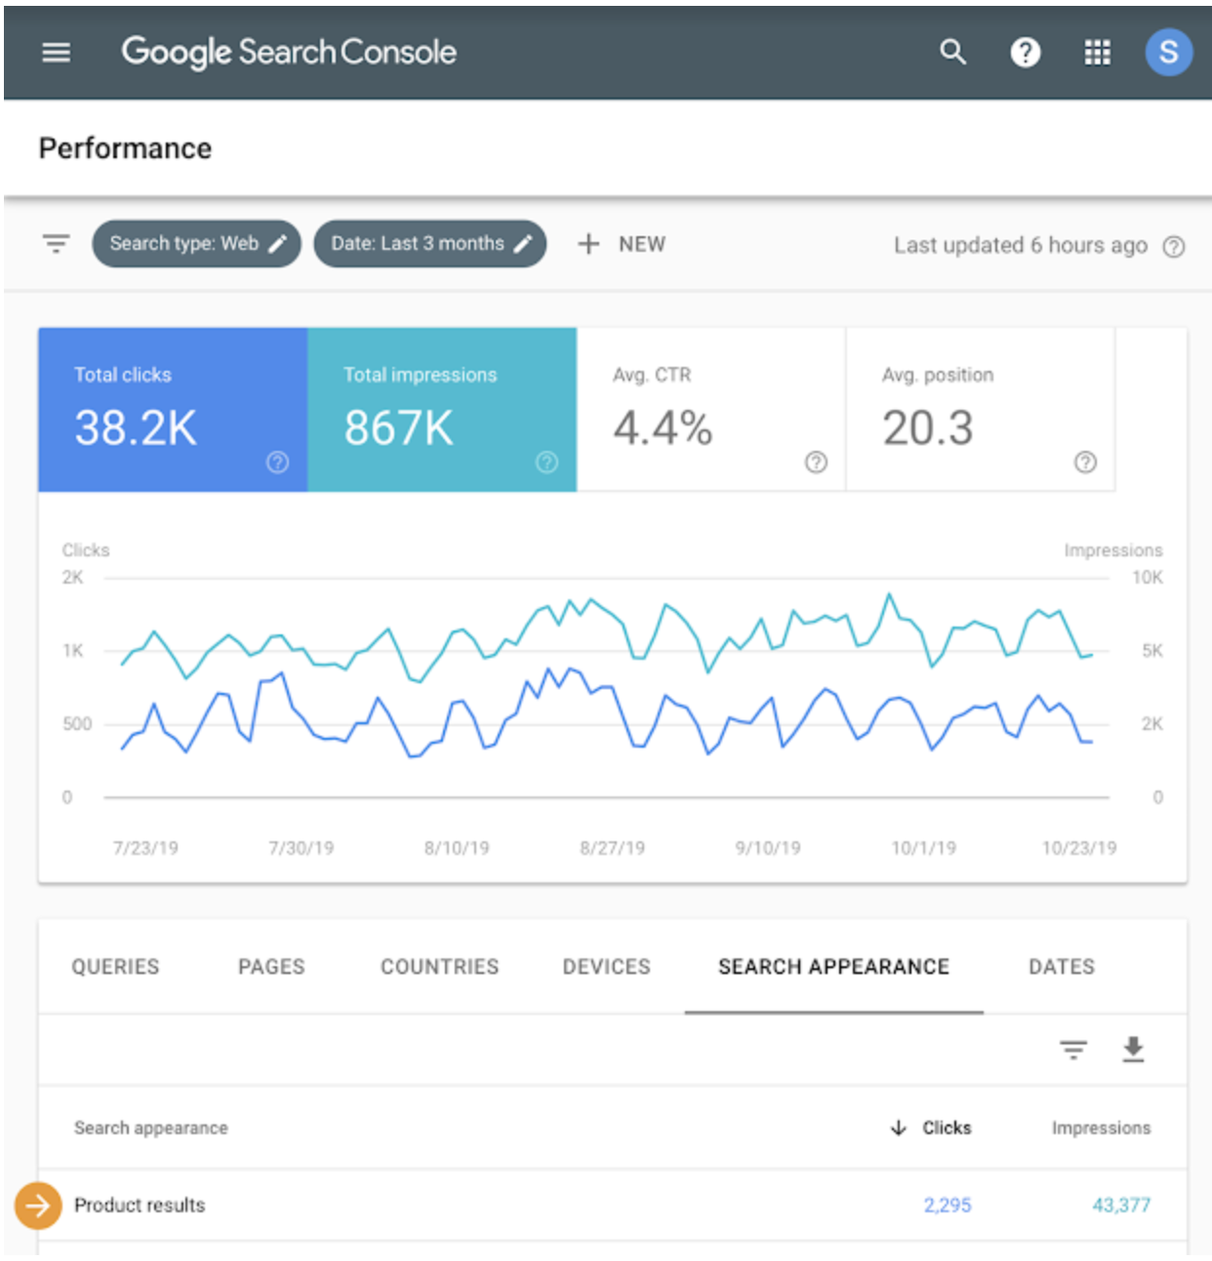Add a new filter with NEW button
1212x1261 pixels.
tap(622, 244)
